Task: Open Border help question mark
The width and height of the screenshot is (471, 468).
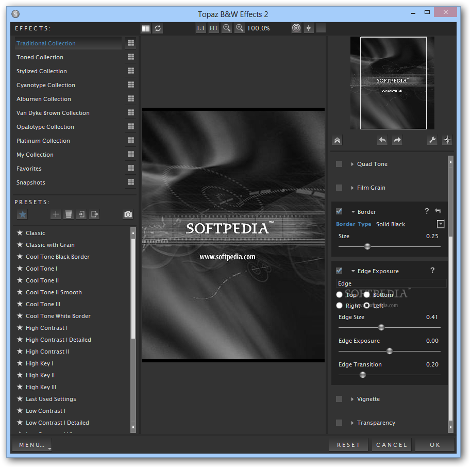Action: tap(427, 211)
